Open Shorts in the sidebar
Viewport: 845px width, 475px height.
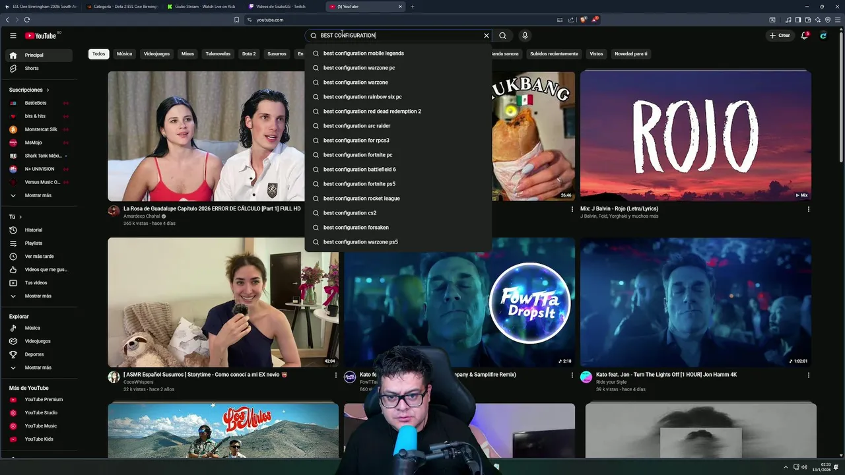point(40,69)
